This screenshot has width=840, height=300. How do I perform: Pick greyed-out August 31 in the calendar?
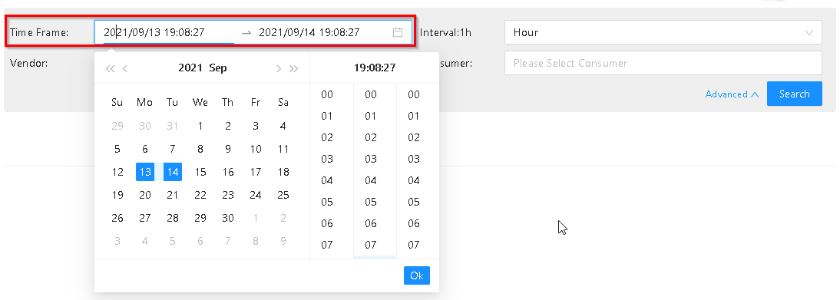point(173,127)
